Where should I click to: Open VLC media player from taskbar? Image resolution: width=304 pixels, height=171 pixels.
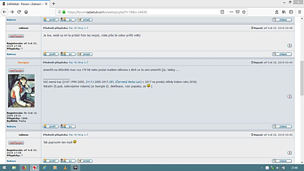[x=65, y=168]
